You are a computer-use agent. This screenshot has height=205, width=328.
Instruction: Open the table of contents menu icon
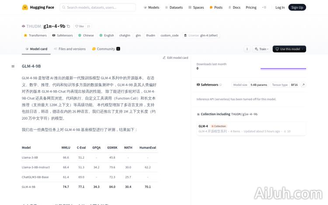click(13, 66)
